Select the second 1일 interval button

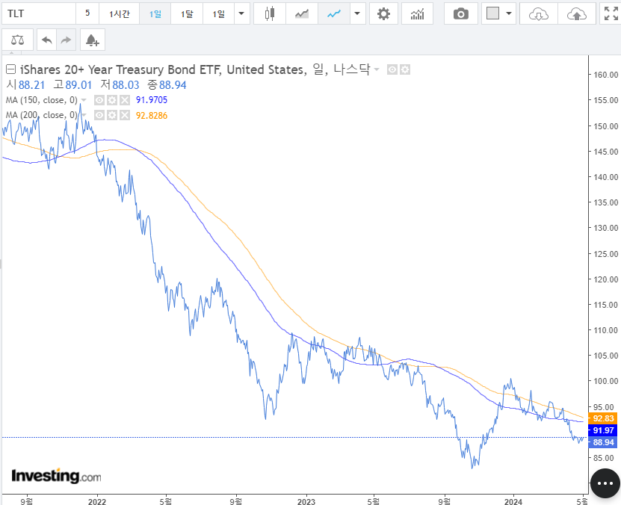tap(219, 14)
